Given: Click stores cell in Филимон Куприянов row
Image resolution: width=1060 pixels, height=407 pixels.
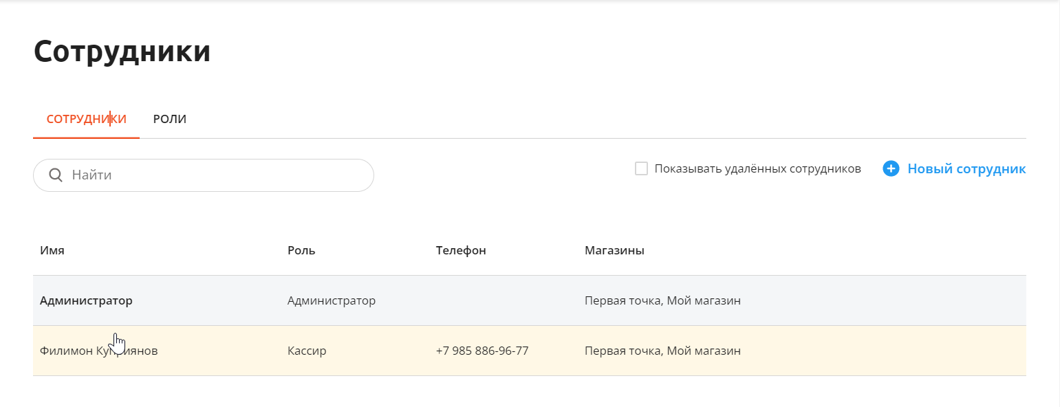Looking at the screenshot, I should point(662,351).
